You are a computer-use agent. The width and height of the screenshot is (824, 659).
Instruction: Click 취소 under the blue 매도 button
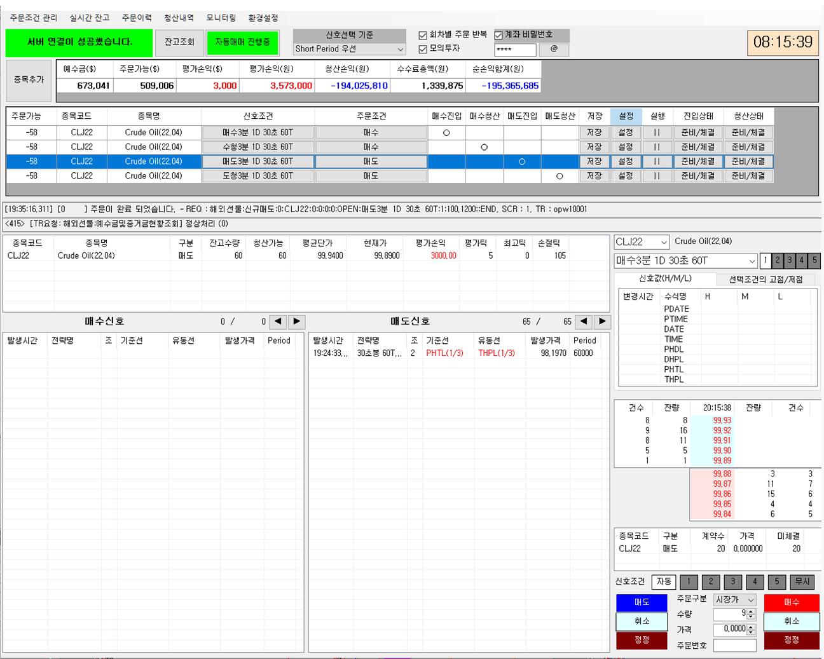642,622
